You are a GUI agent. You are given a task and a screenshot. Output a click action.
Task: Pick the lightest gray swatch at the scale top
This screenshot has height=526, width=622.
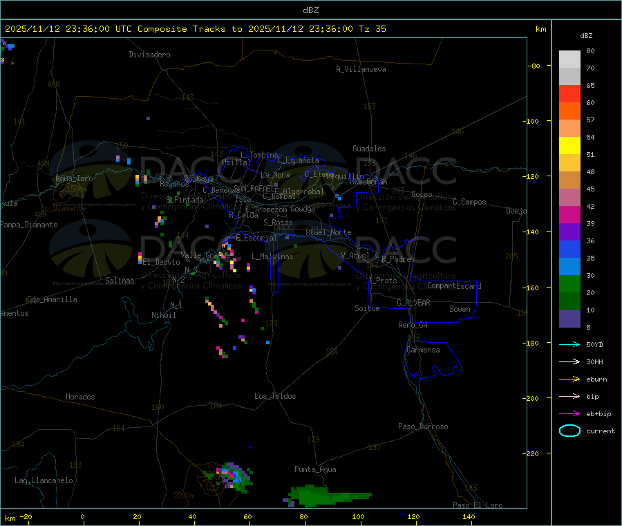click(x=569, y=59)
